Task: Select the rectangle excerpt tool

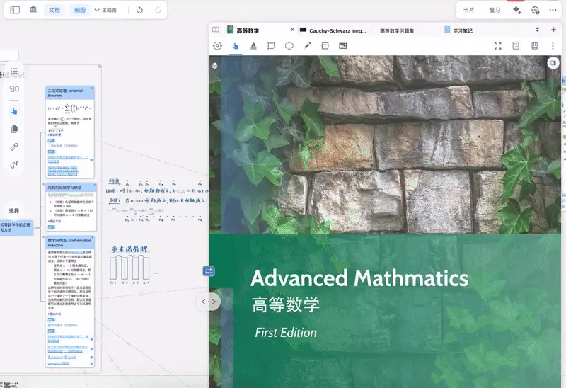Action: point(271,46)
